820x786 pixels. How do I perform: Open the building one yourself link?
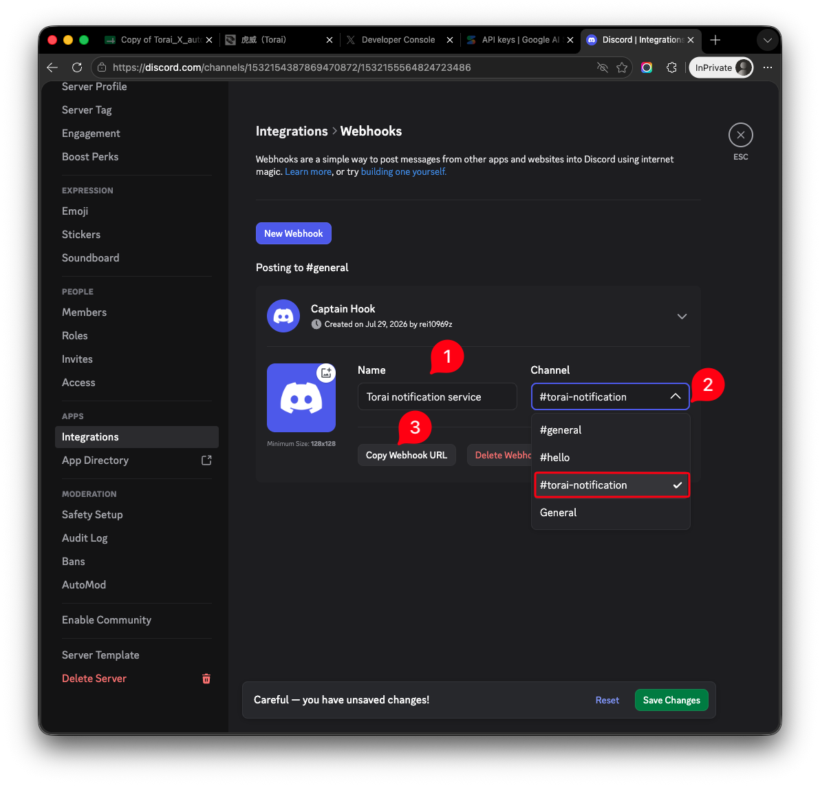pyautogui.click(x=403, y=171)
